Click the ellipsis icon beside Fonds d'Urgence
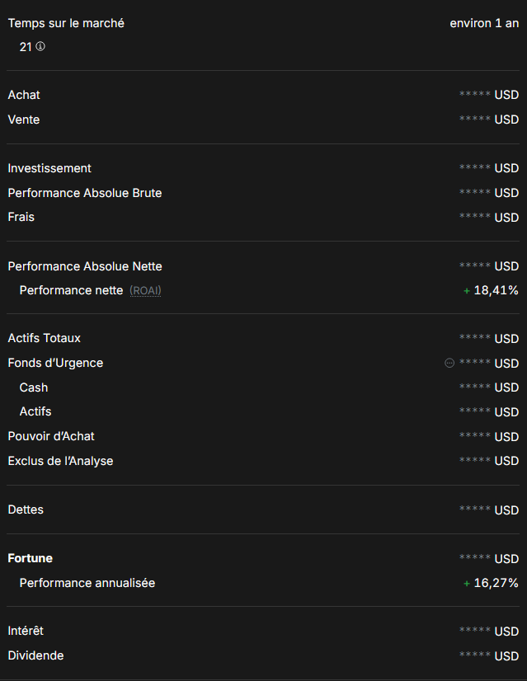527x681 pixels. [x=449, y=363]
